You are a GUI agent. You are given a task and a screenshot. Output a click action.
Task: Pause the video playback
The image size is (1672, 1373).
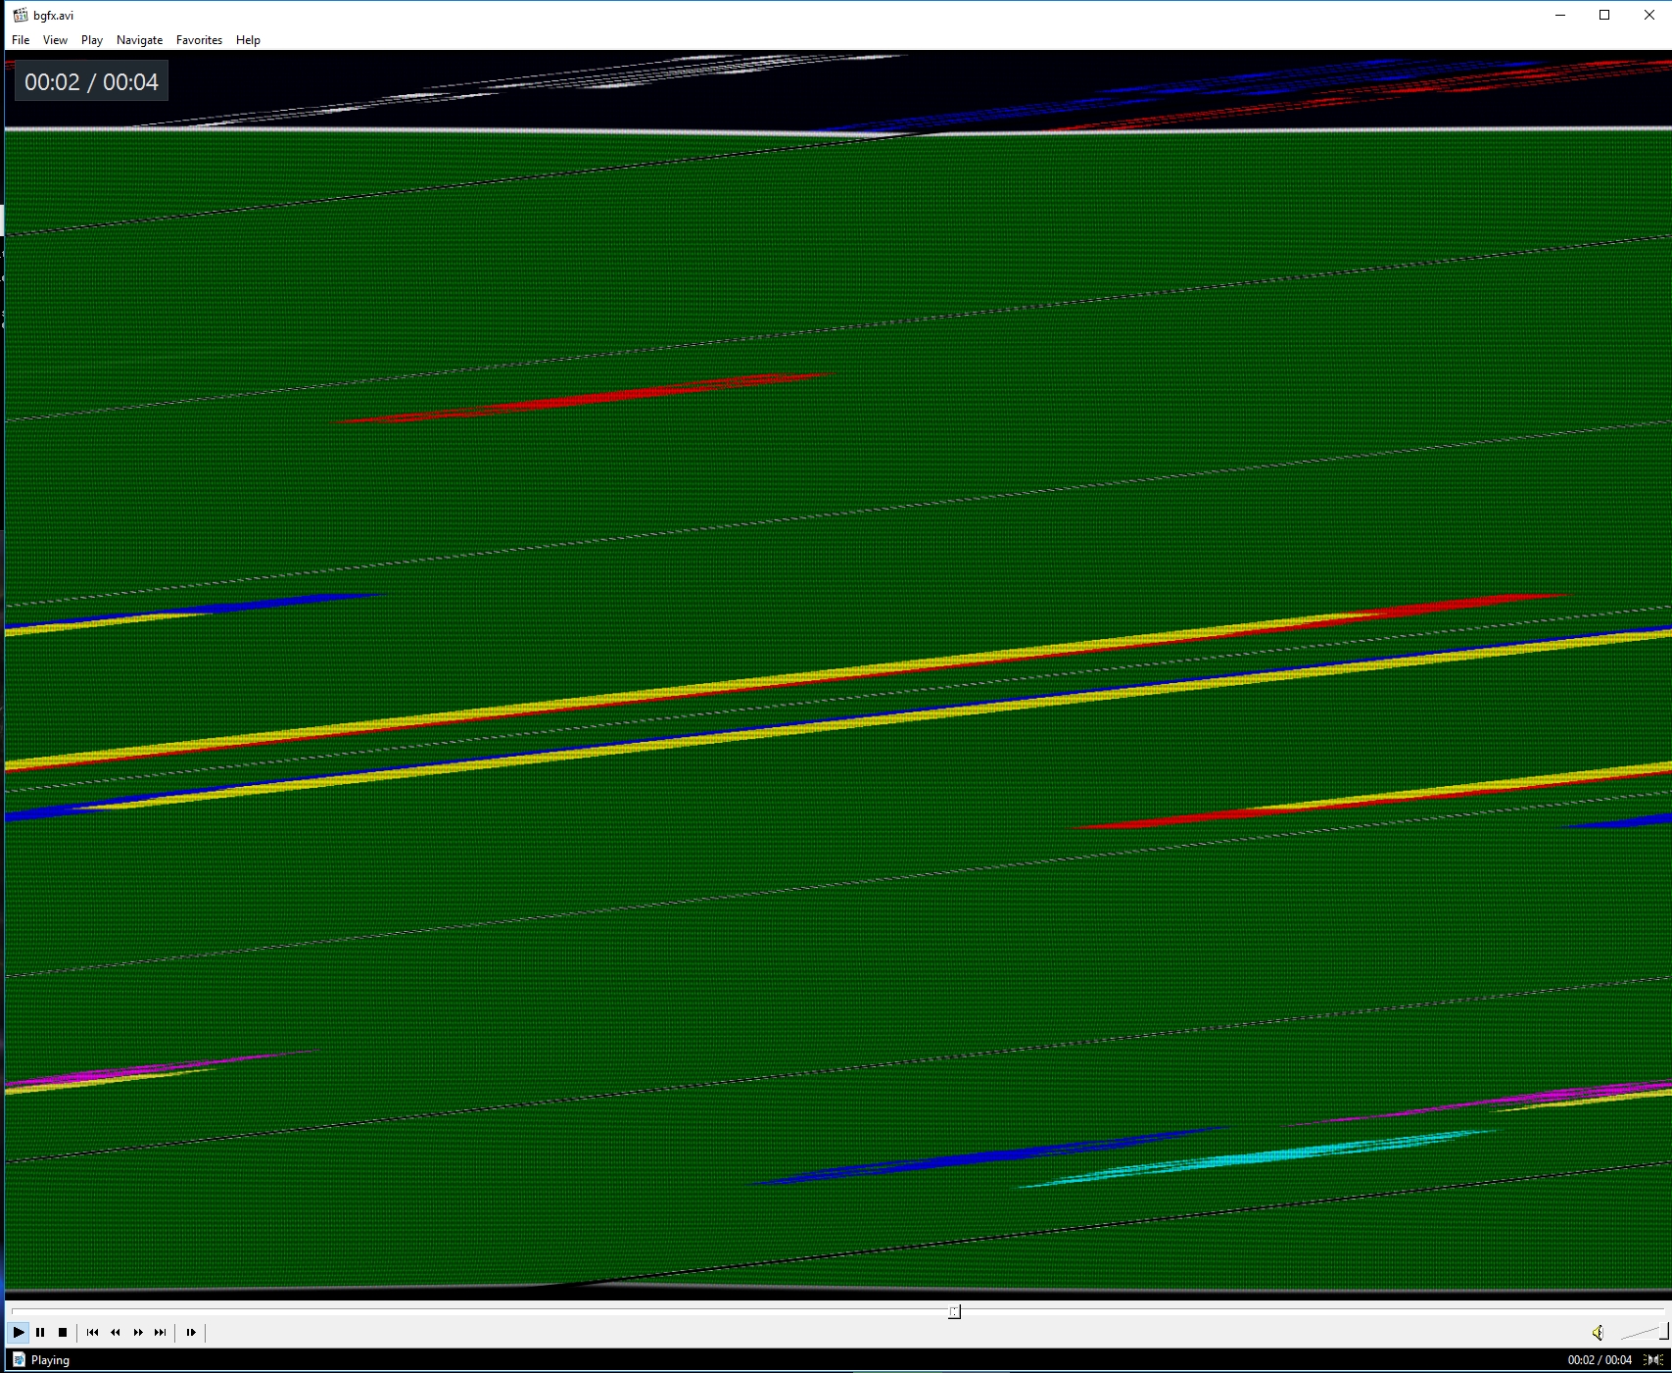tap(40, 1332)
